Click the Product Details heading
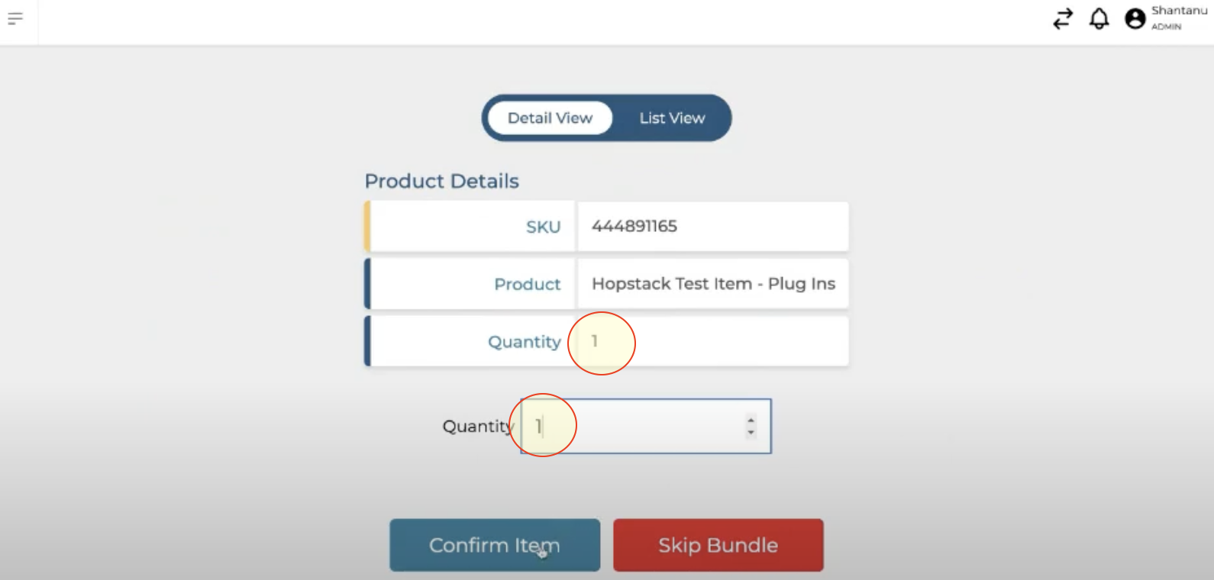This screenshot has width=1214, height=580. click(441, 181)
